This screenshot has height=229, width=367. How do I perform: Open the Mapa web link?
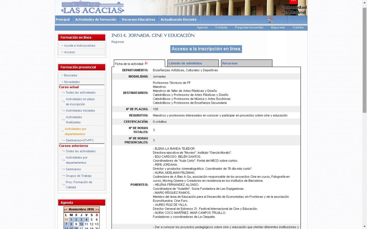coord(278,28)
